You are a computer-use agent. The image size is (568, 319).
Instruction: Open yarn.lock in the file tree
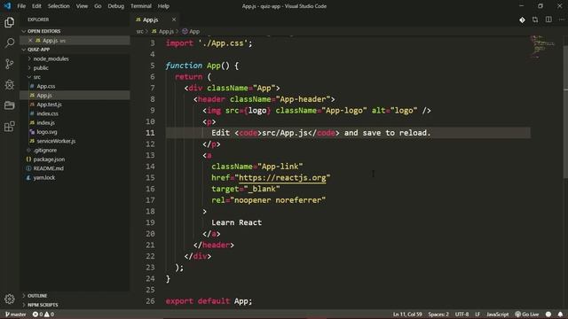tap(44, 177)
